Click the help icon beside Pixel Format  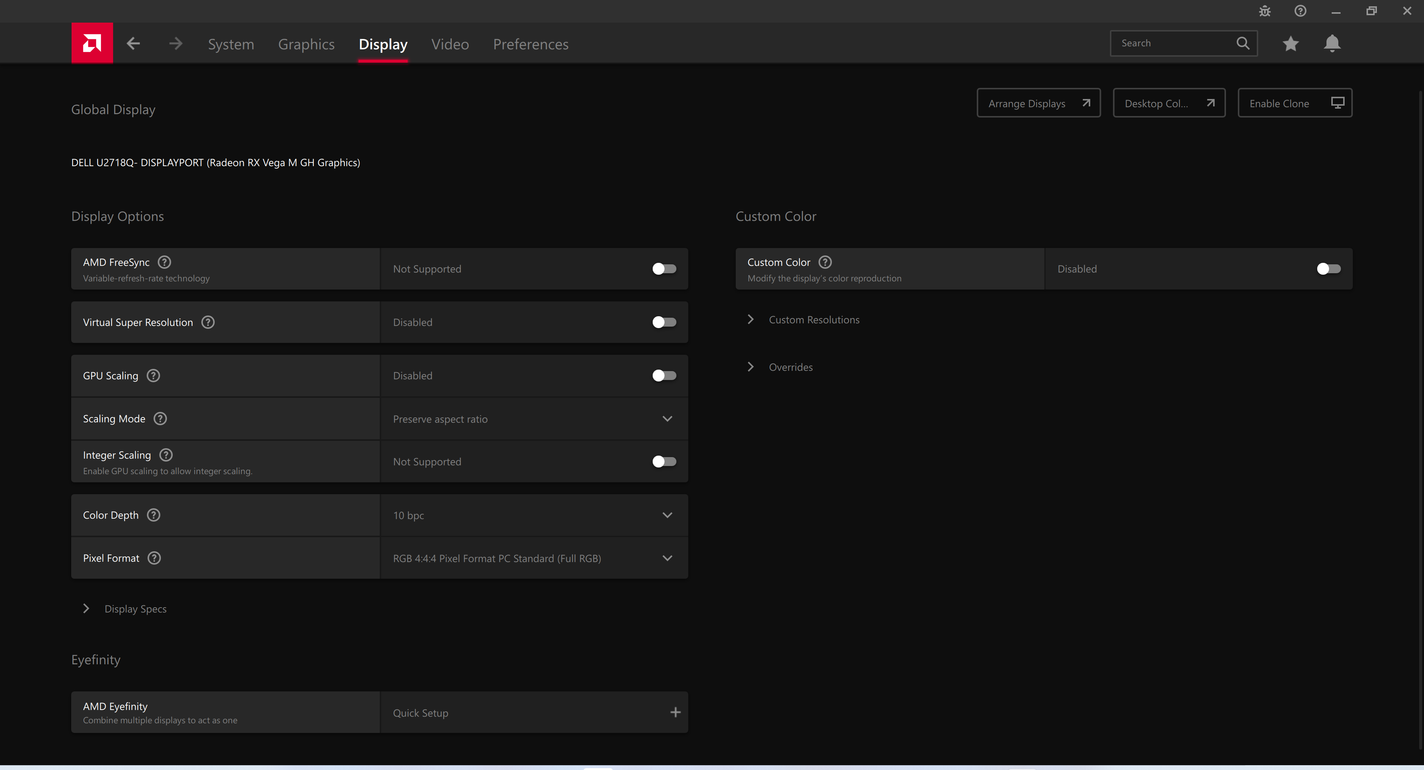pyautogui.click(x=154, y=558)
